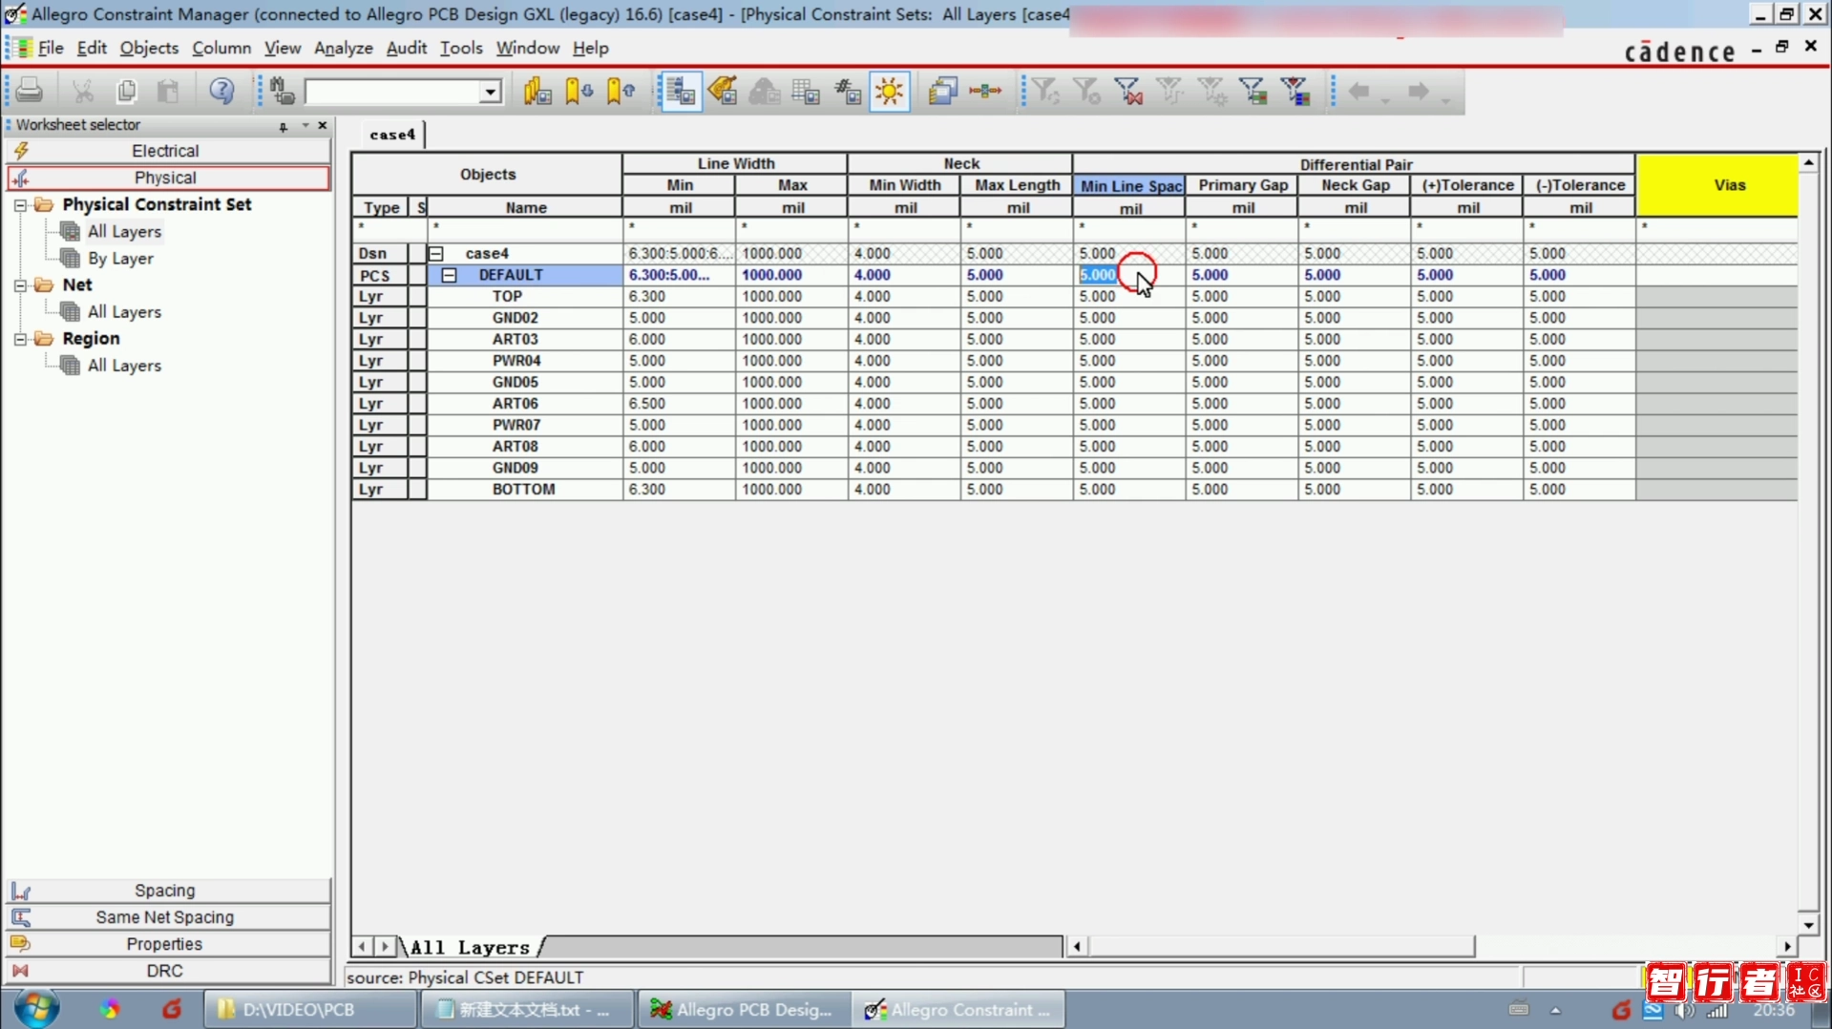
Task: Select the All Layers sheet tab
Action: 470,947
